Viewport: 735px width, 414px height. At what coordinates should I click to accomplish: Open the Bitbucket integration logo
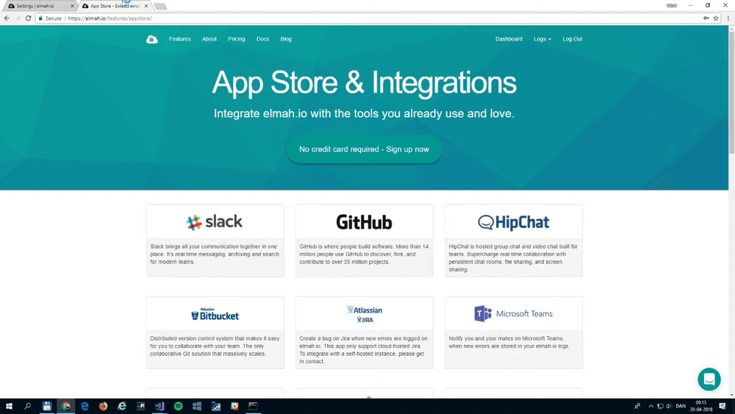[x=215, y=314]
